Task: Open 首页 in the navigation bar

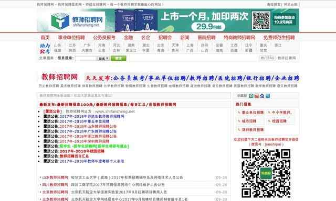Action: 45,37
